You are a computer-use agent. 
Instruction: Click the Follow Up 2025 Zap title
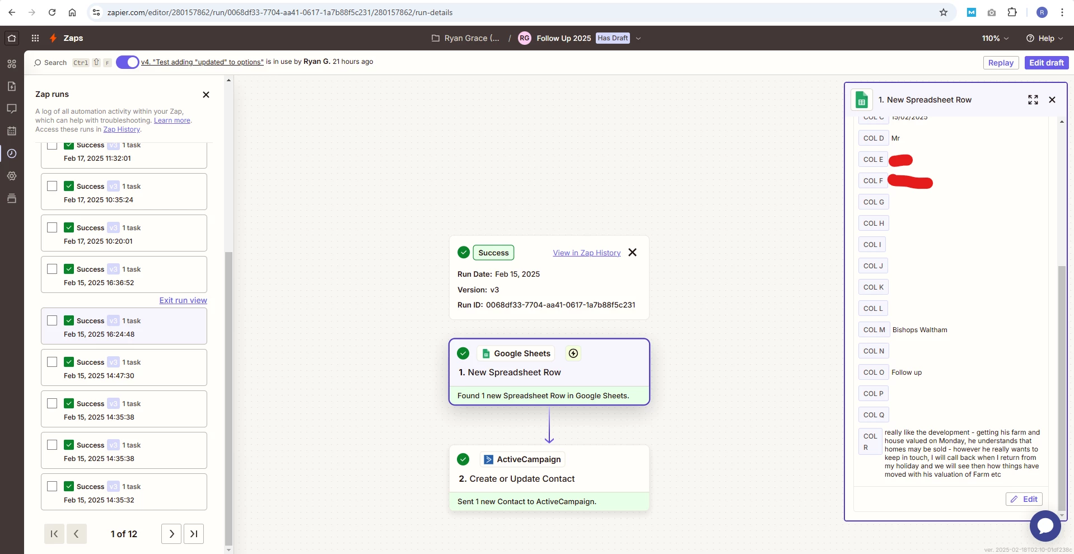point(563,38)
